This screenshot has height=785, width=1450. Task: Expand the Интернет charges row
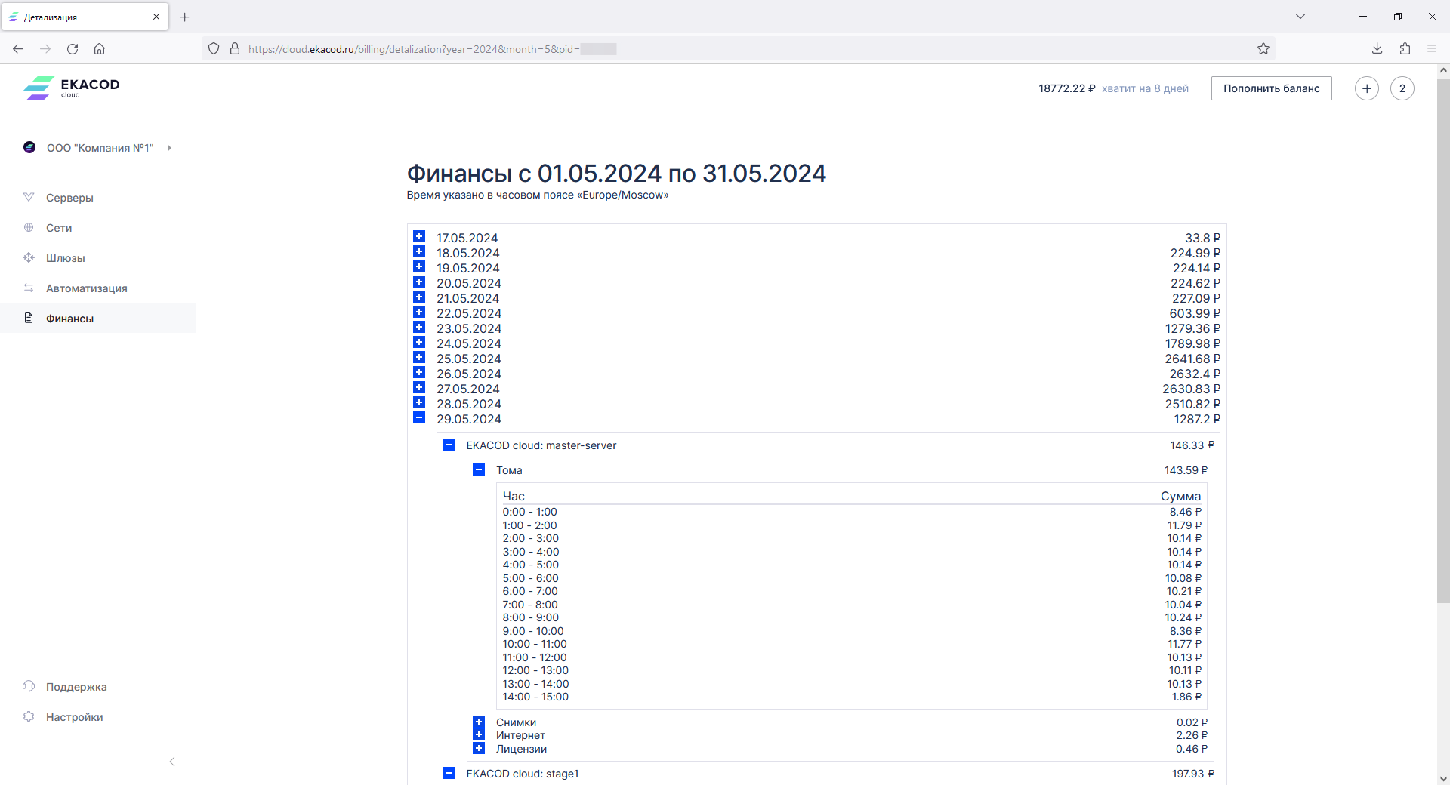click(x=479, y=735)
